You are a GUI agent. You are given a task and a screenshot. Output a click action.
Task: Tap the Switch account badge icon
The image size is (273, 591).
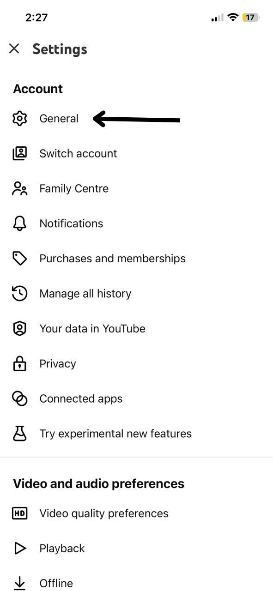click(19, 153)
